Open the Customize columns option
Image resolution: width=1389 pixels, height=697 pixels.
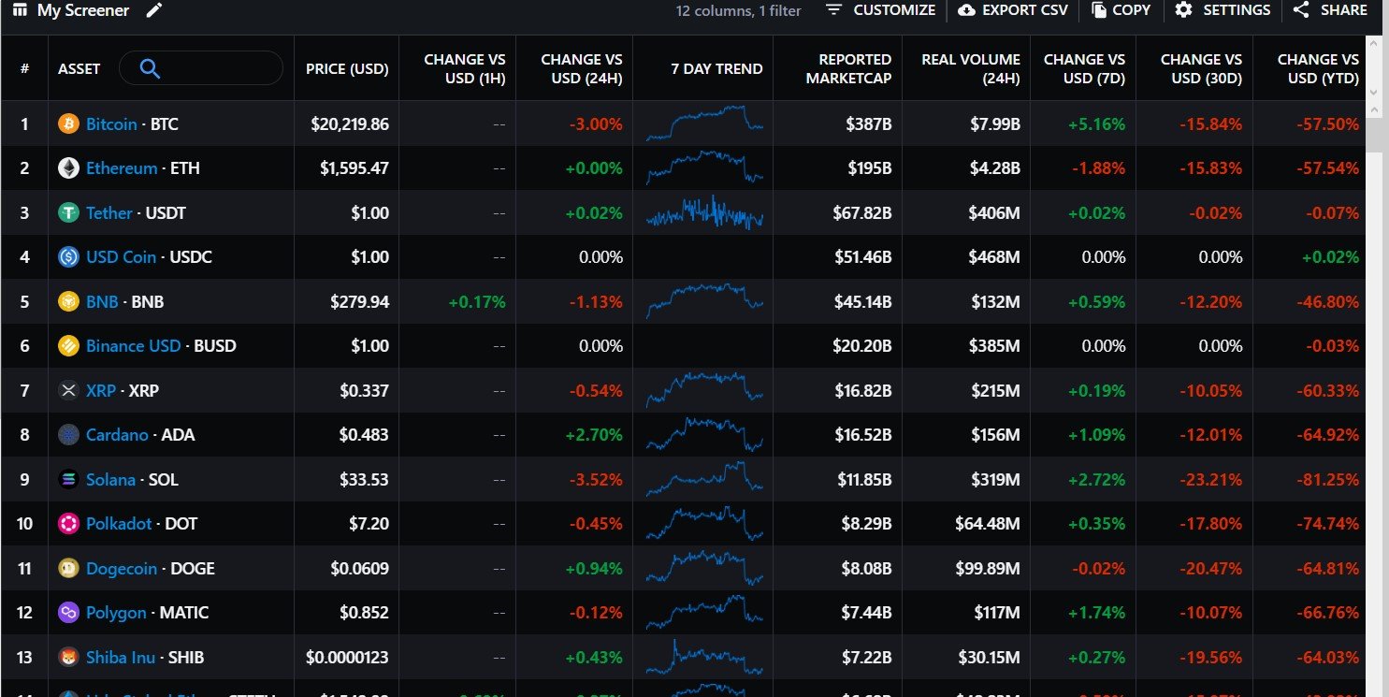pos(880,10)
